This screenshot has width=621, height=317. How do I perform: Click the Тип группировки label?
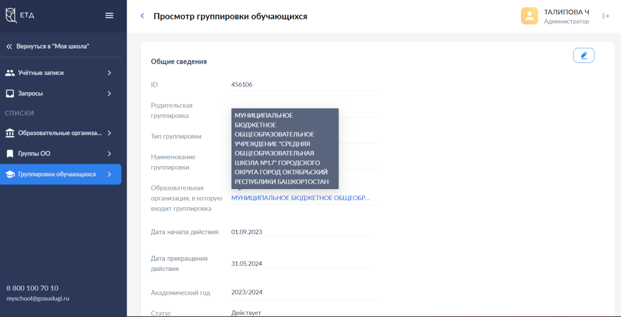176,136
